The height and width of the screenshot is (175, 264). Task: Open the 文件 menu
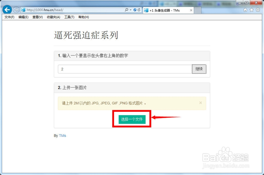(9, 17)
